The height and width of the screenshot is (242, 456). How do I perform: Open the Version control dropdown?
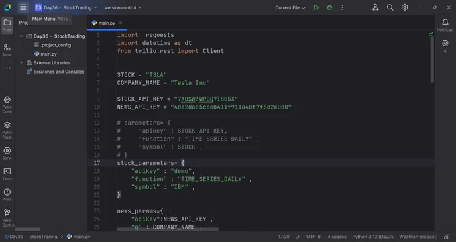tap(123, 7)
